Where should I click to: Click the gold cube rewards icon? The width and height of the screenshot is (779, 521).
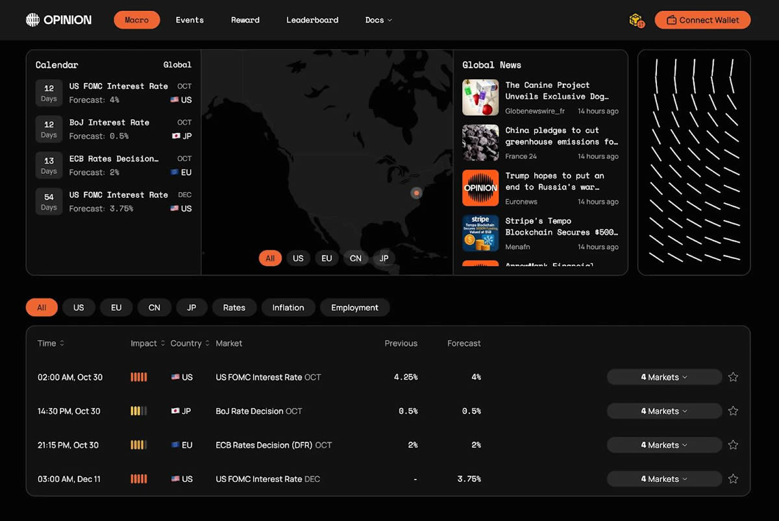tap(636, 20)
